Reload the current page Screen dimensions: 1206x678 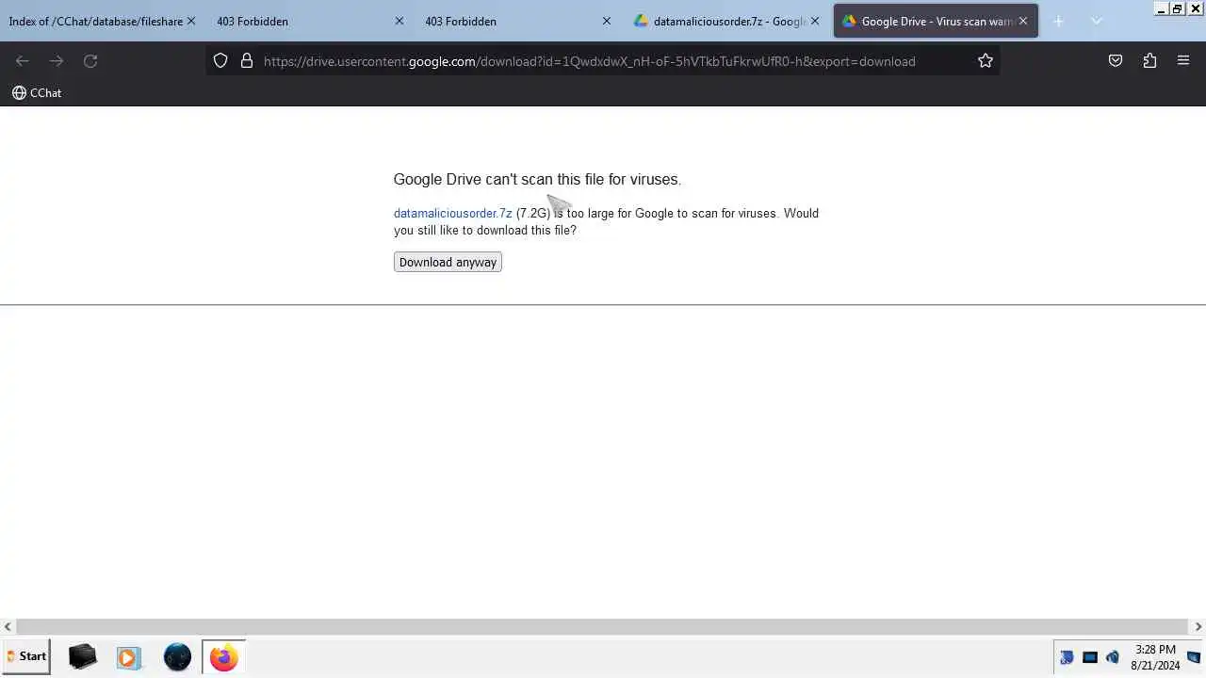pyautogui.click(x=90, y=60)
